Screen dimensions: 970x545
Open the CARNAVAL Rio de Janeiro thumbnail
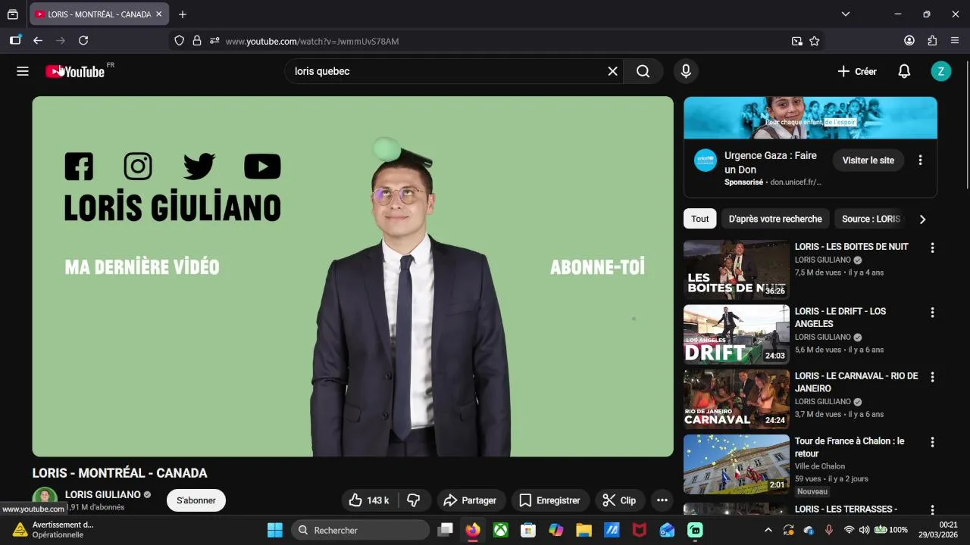[737, 400]
